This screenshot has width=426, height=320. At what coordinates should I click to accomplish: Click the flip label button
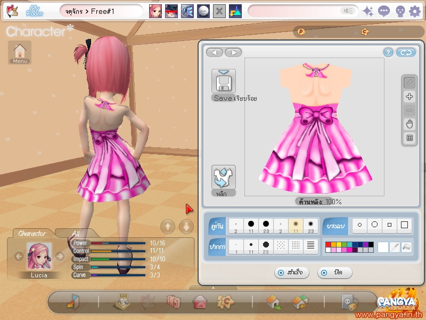[223, 194]
